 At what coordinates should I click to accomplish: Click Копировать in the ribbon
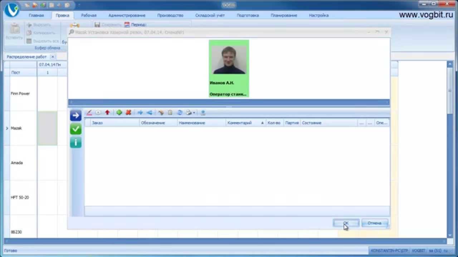(41, 33)
